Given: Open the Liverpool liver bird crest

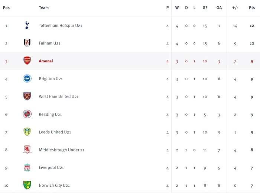Looking at the screenshot, I should [x=27, y=167].
